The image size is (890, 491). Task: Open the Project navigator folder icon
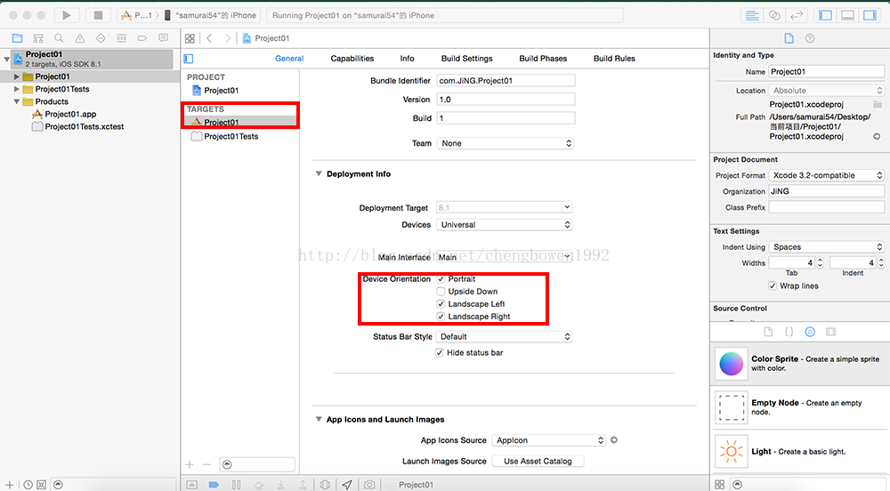coord(18,38)
